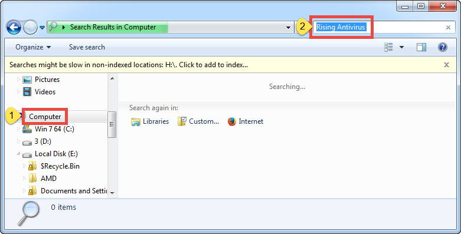Minimize the Explorer window
The width and height of the screenshot is (461, 234).
(404, 6)
